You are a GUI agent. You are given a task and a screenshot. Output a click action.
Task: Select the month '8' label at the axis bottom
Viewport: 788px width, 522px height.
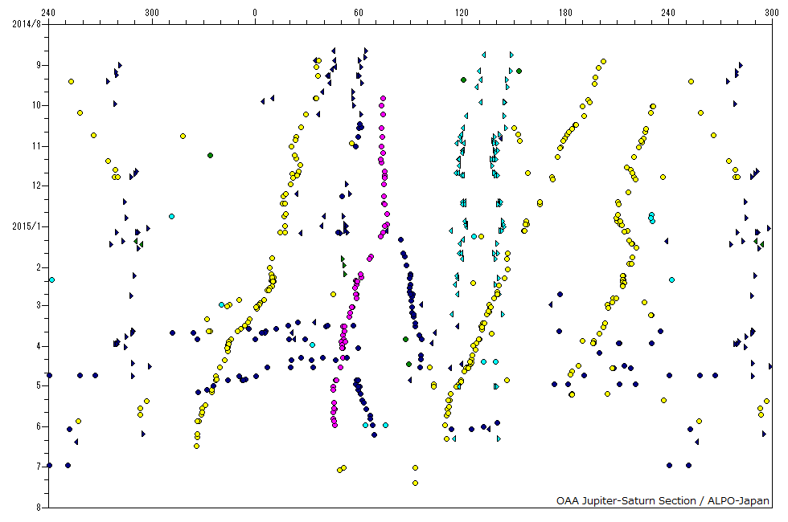(x=39, y=508)
